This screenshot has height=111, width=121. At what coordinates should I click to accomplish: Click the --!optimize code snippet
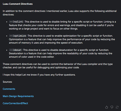pyautogui.click(x=18, y=36)
